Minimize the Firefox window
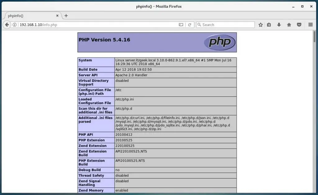The width and height of the screenshot is (318, 195). 293,7
